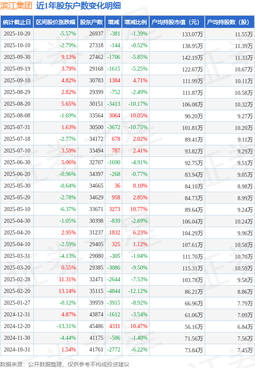Click the 增减比例 column header
255x368 pixels.
(x=136, y=22)
